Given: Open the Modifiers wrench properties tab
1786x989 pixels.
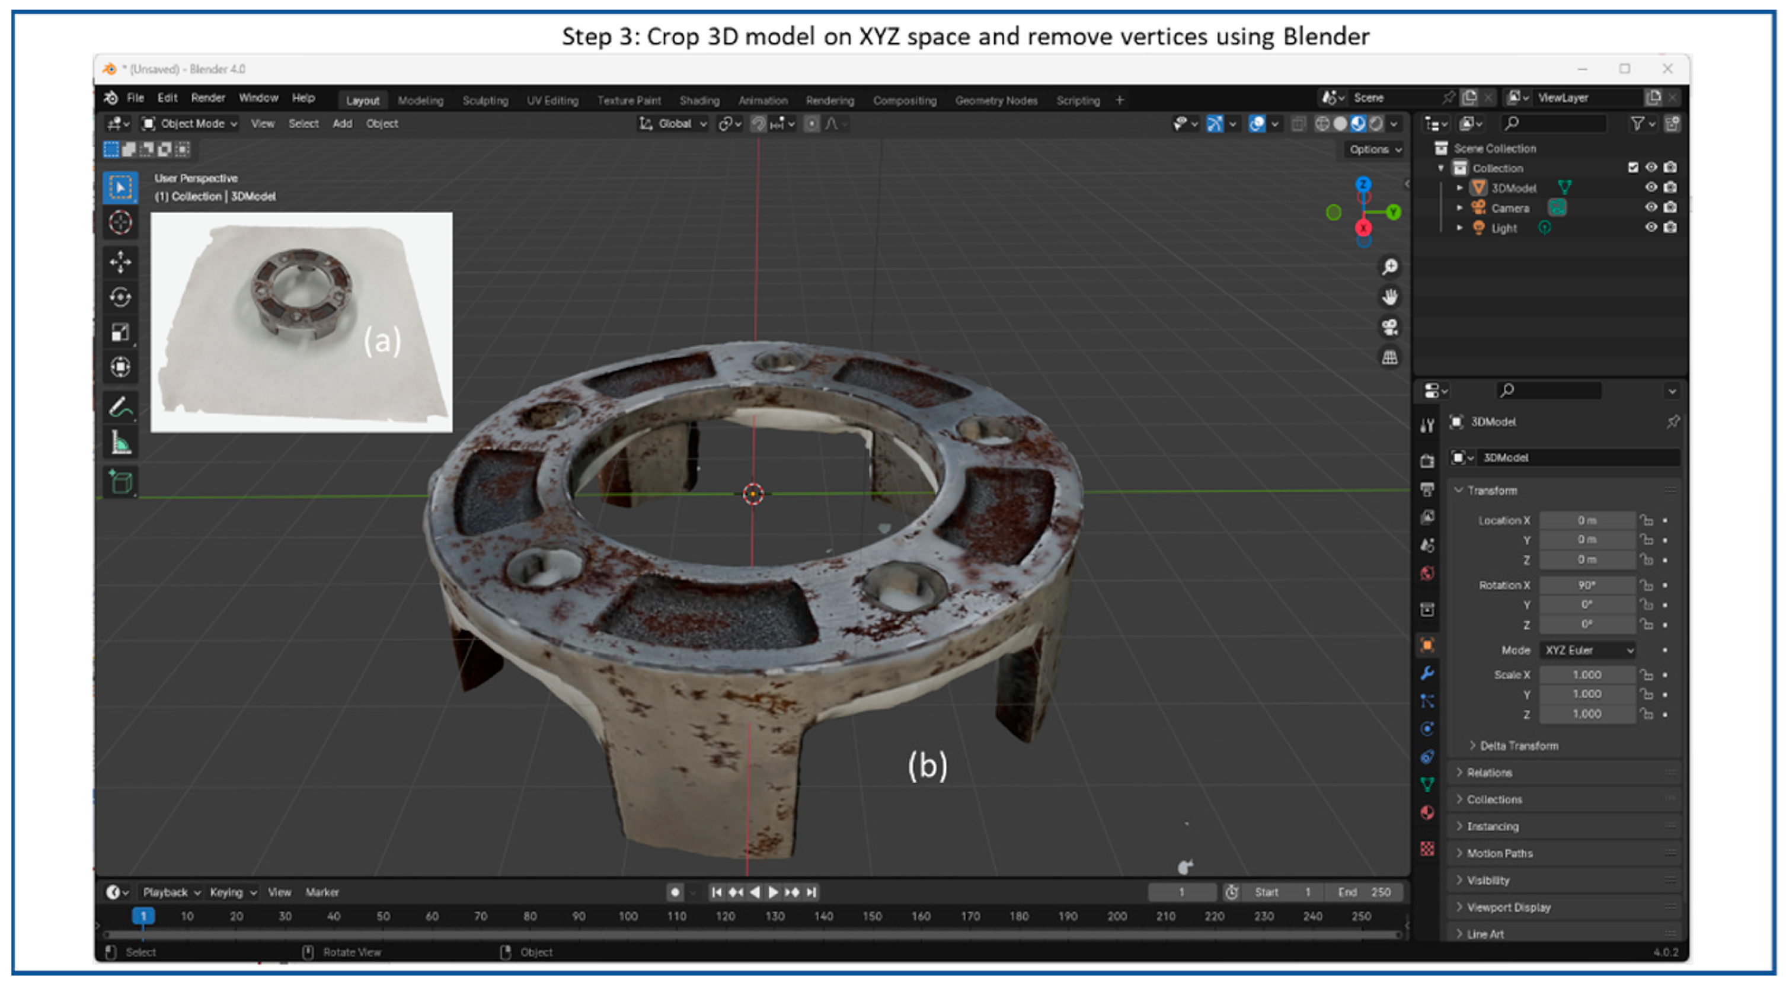Looking at the screenshot, I should coord(1427,672).
